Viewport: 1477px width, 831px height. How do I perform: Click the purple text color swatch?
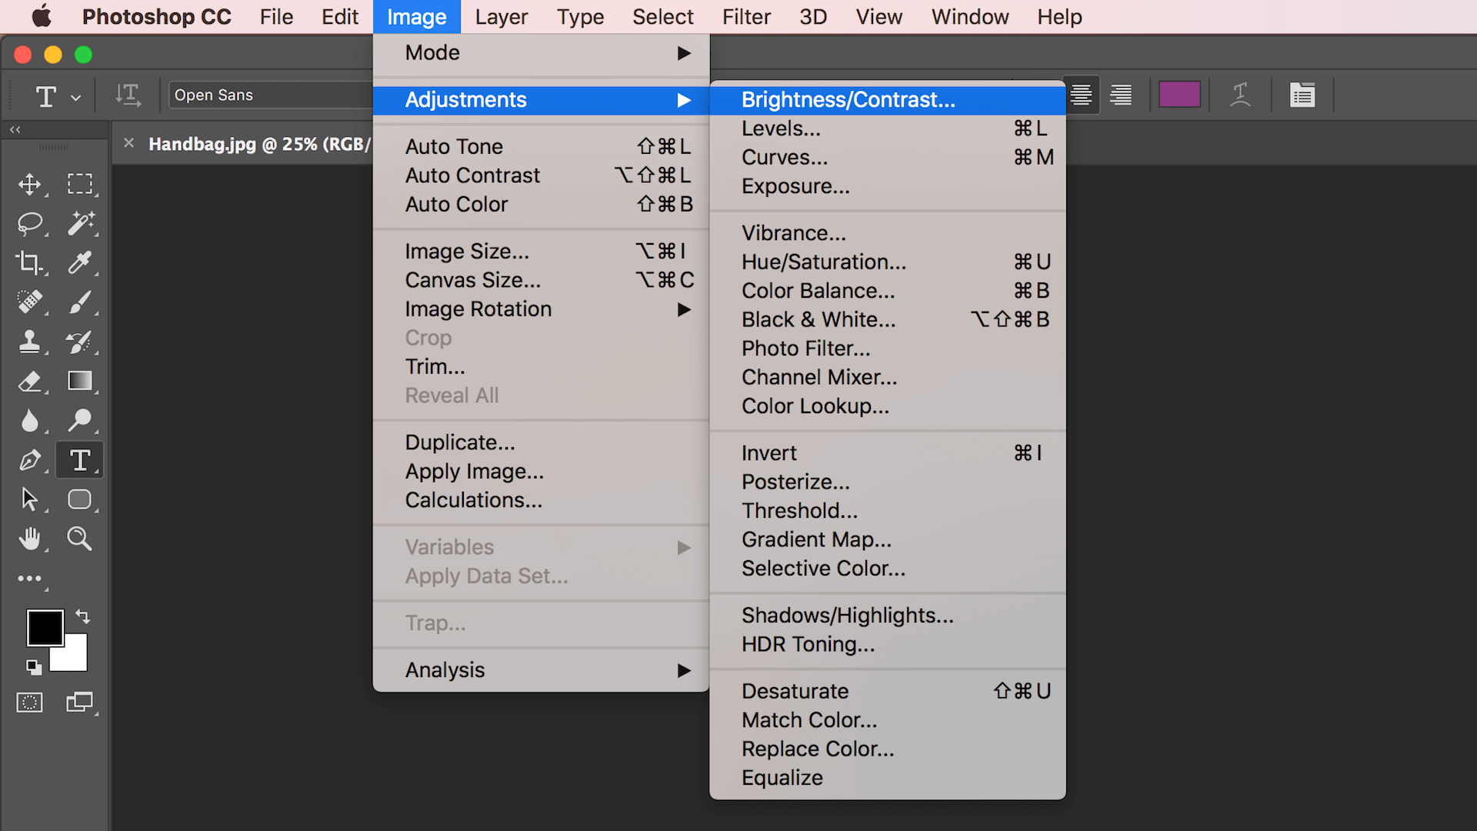(1179, 95)
